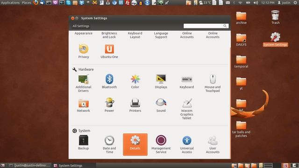
Task: Switch to justin@justin terminal taskbar entry
Action: [x=30, y=166]
